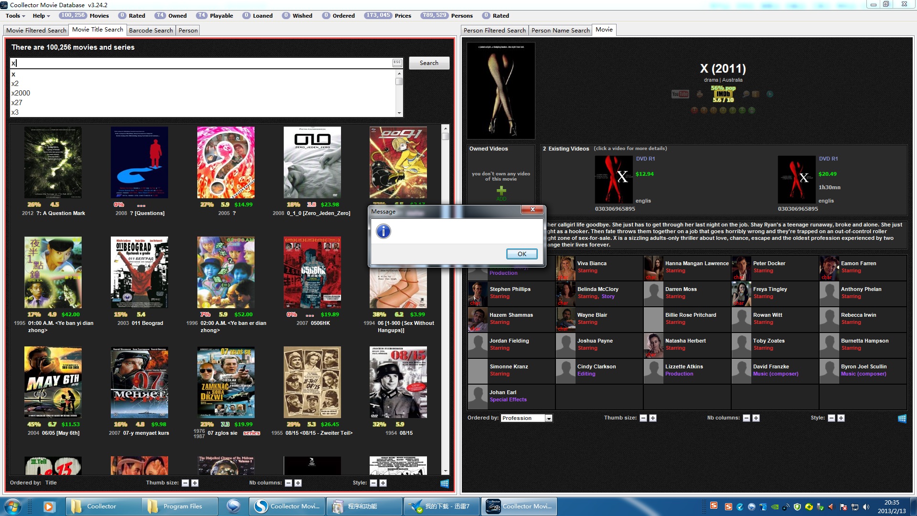Open person Belinda McClory

599,293
